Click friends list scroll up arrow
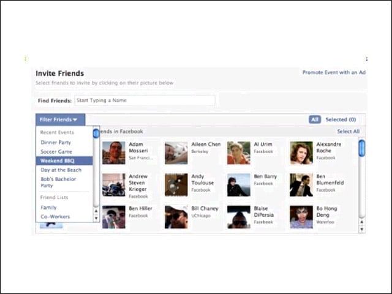 (x=361, y=222)
